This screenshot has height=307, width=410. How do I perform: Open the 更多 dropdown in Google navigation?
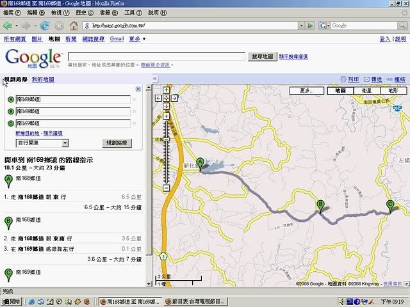coord(137,39)
